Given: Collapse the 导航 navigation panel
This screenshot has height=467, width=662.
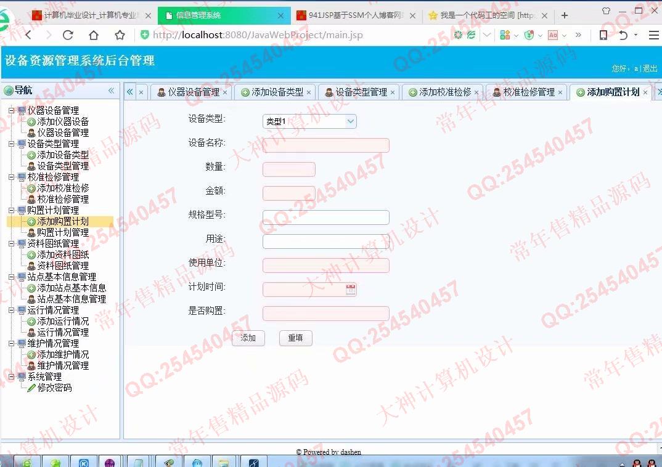Looking at the screenshot, I should point(111,91).
